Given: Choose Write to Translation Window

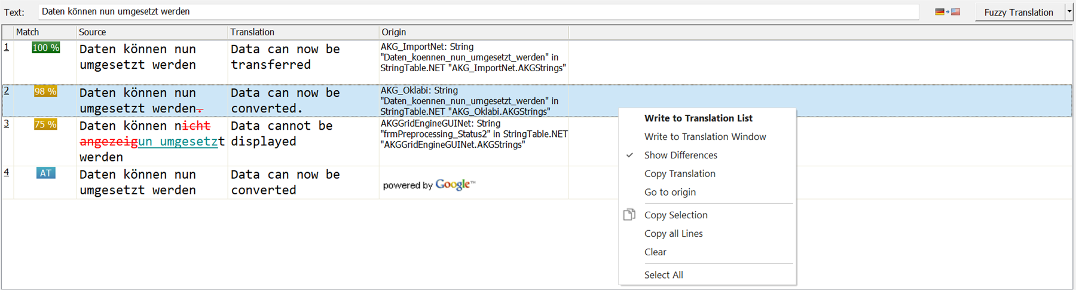Looking at the screenshot, I should [705, 137].
